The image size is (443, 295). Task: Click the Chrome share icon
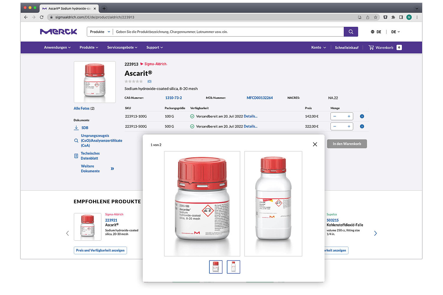pyautogui.click(x=368, y=17)
